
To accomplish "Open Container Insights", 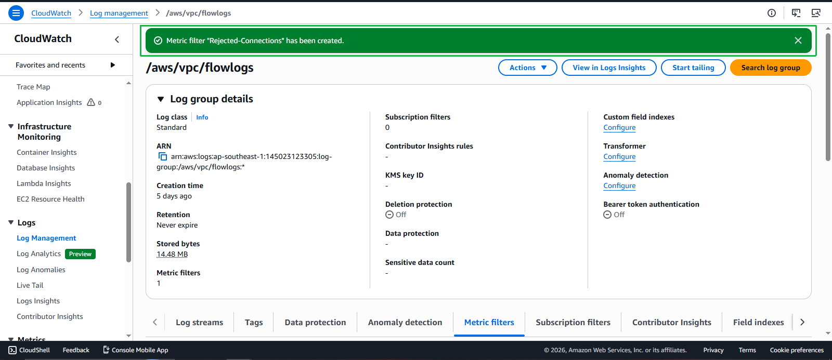I will click(47, 152).
